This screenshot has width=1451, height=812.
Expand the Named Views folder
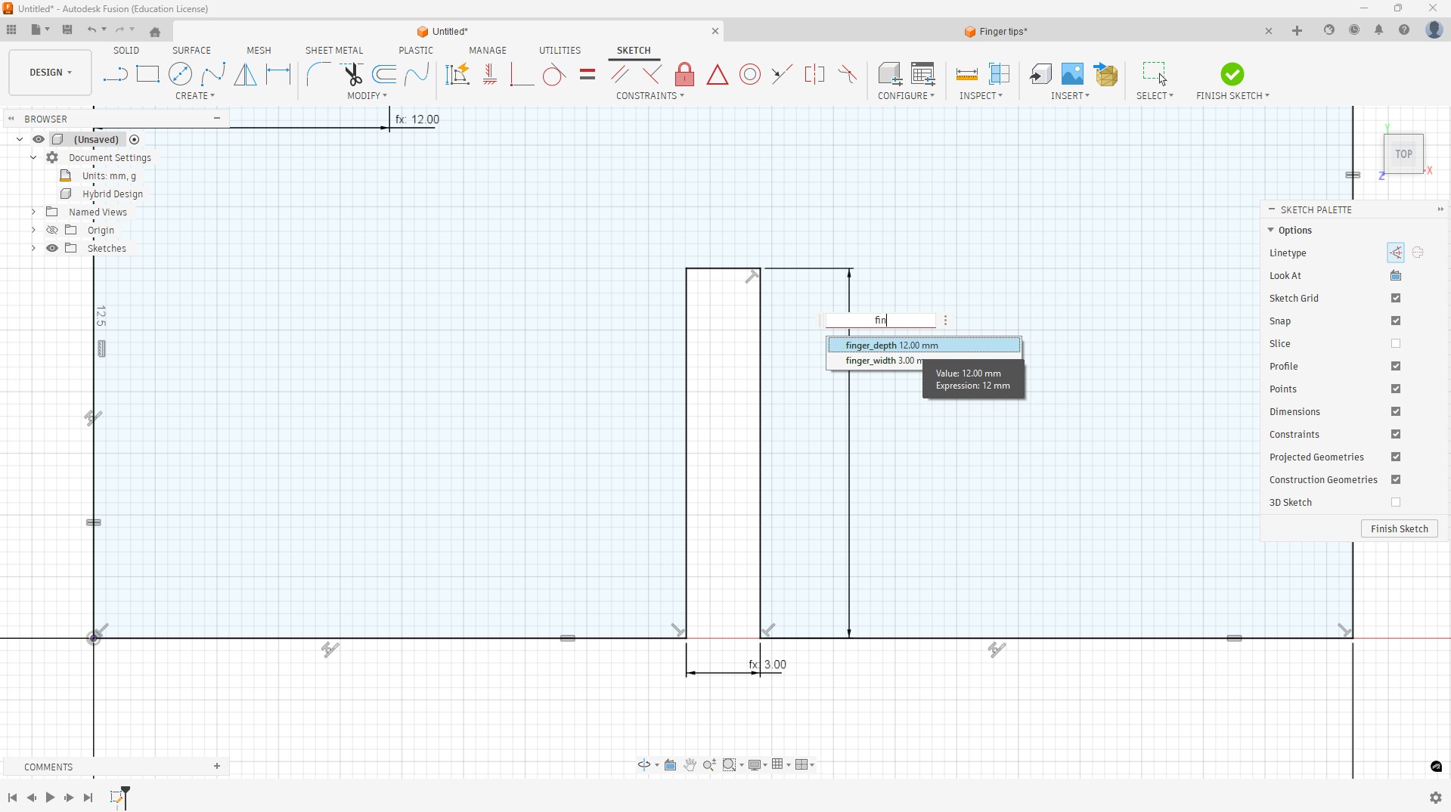click(33, 212)
